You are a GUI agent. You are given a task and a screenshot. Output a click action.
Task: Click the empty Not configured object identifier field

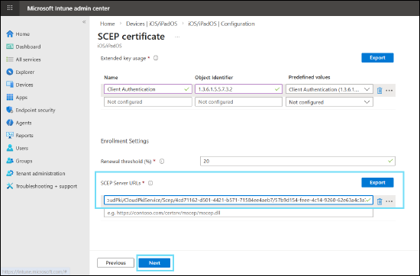pos(238,102)
